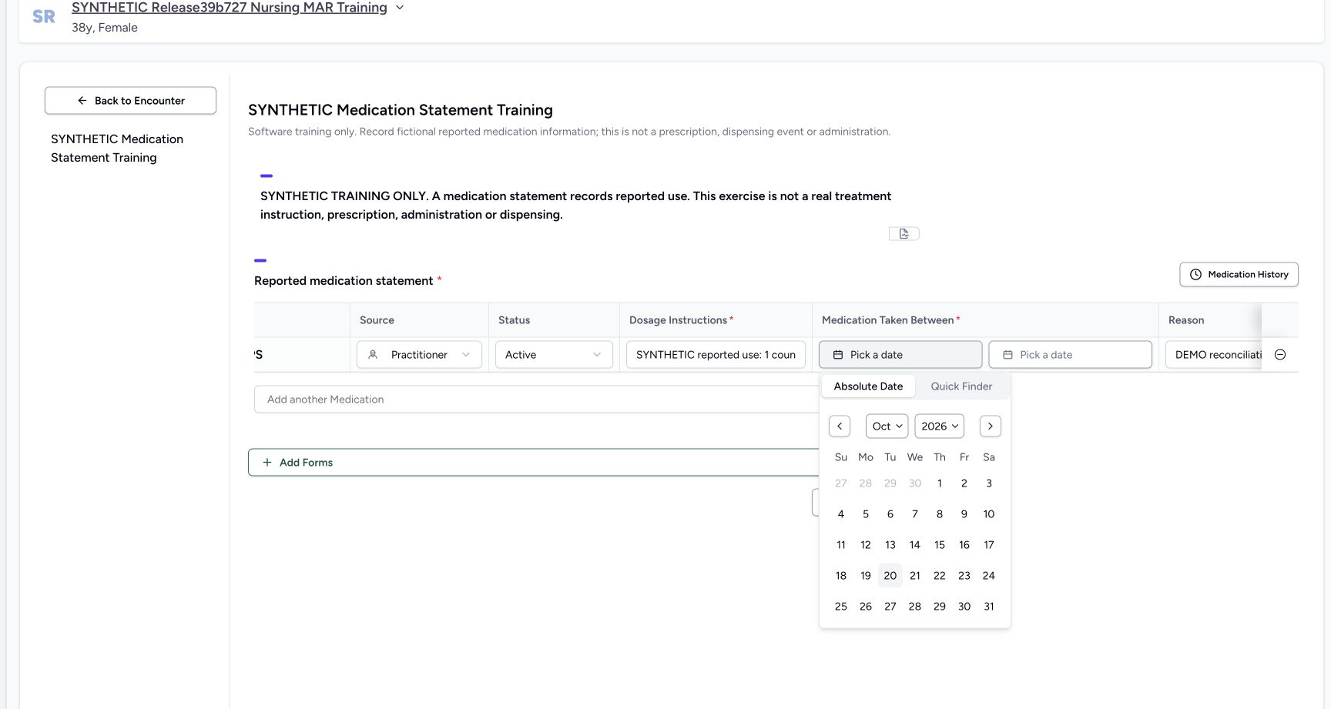Select October 31 in the calendar
Image resolution: width=1331 pixels, height=709 pixels.
989,607
